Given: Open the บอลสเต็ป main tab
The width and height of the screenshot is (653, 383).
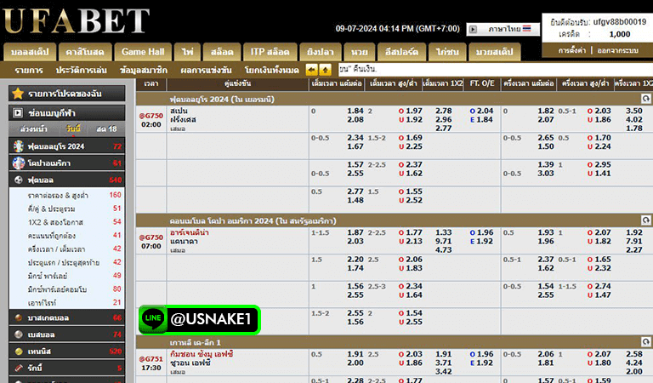Looking at the screenshot, I should click(30, 52).
